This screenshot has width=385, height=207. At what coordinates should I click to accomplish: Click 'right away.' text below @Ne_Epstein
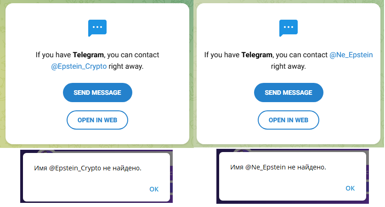(289, 66)
